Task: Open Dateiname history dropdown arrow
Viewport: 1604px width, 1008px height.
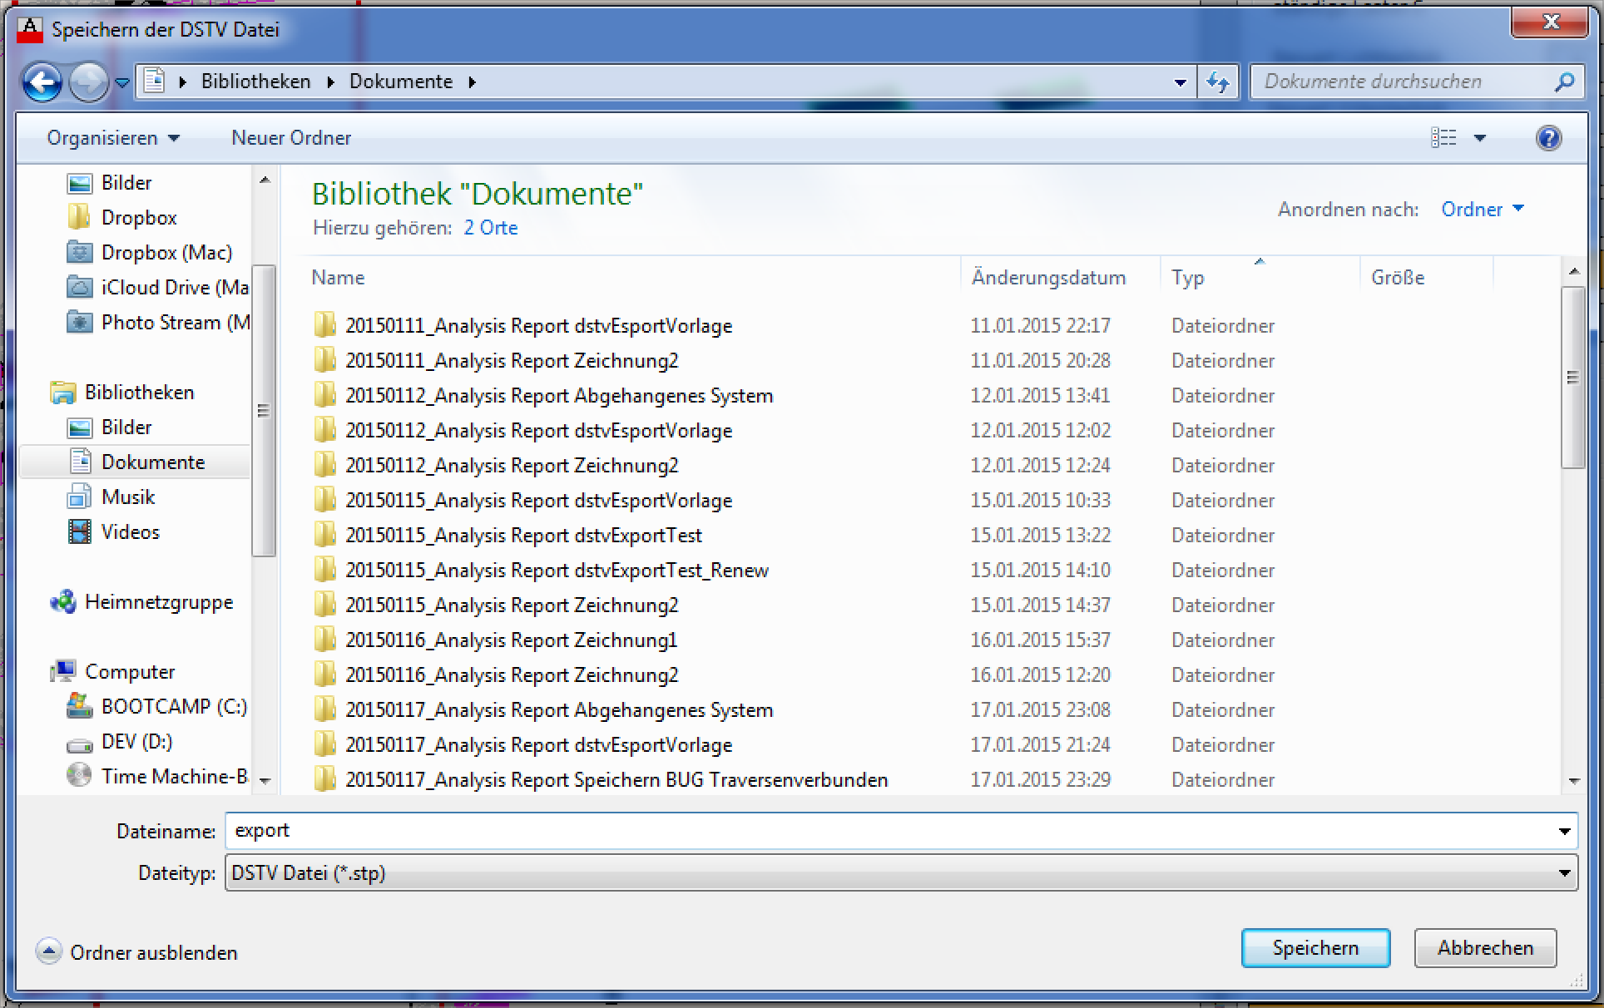Action: point(1563,831)
